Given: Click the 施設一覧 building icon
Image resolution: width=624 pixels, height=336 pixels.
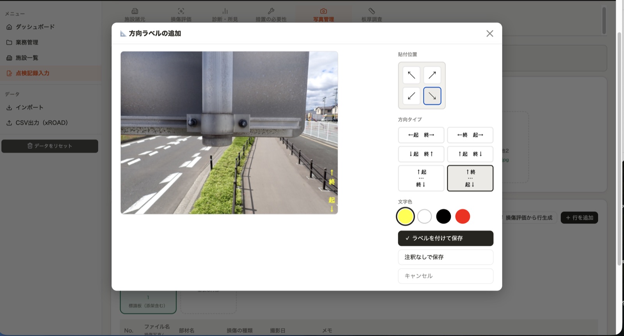Looking at the screenshot, I should tap(9, 58).
